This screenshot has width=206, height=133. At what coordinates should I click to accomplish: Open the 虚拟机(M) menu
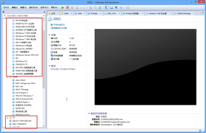click(x=33, y=8)
